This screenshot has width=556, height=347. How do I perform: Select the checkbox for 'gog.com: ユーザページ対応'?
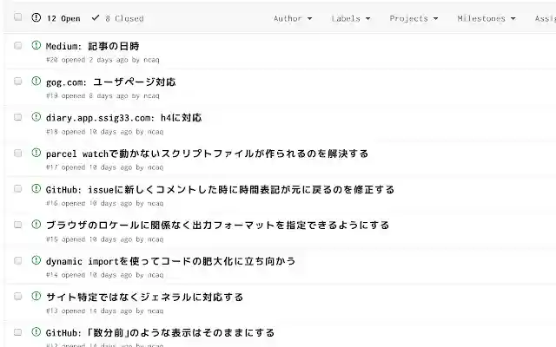tap(17, 82)
